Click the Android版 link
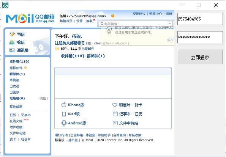This screenshot has height=157, width=226. coord(77,123)
